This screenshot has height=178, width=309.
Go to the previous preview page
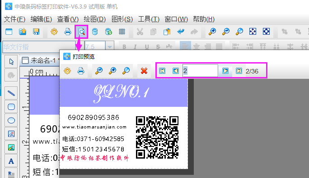coord(176,71)
